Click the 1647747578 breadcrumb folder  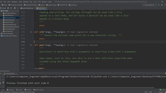(x=62, y=5)
